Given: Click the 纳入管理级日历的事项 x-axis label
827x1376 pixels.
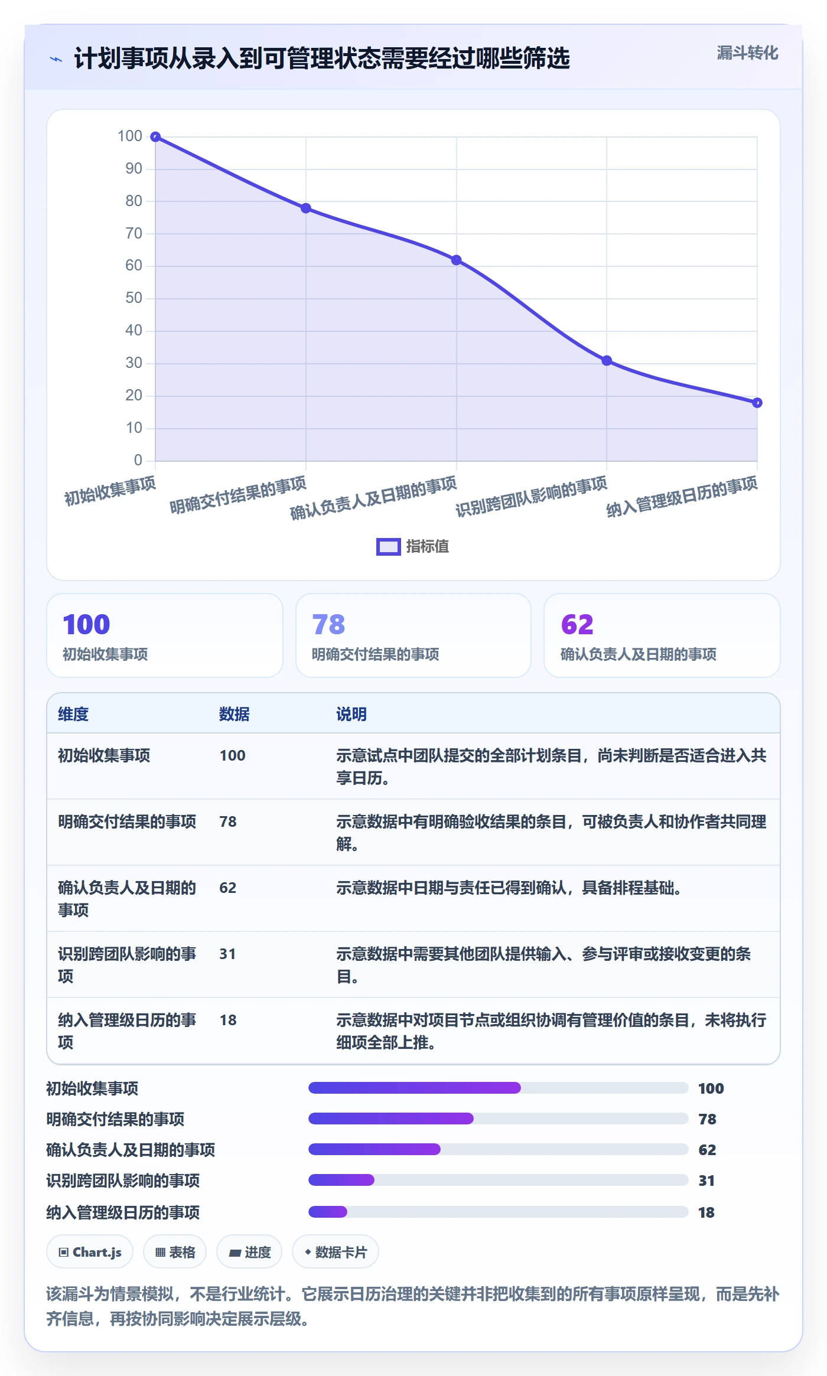Looking at the screenshot, I should click(x=682, y=497).
